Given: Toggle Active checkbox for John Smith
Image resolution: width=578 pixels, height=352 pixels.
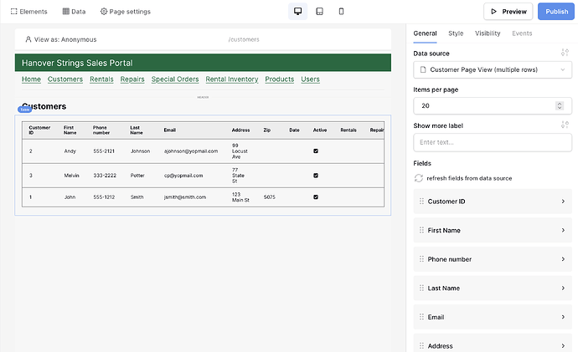Looking at the screenshot, I should click(x=316, y=196).
